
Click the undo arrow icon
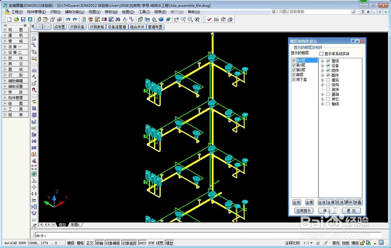(68, 20)
